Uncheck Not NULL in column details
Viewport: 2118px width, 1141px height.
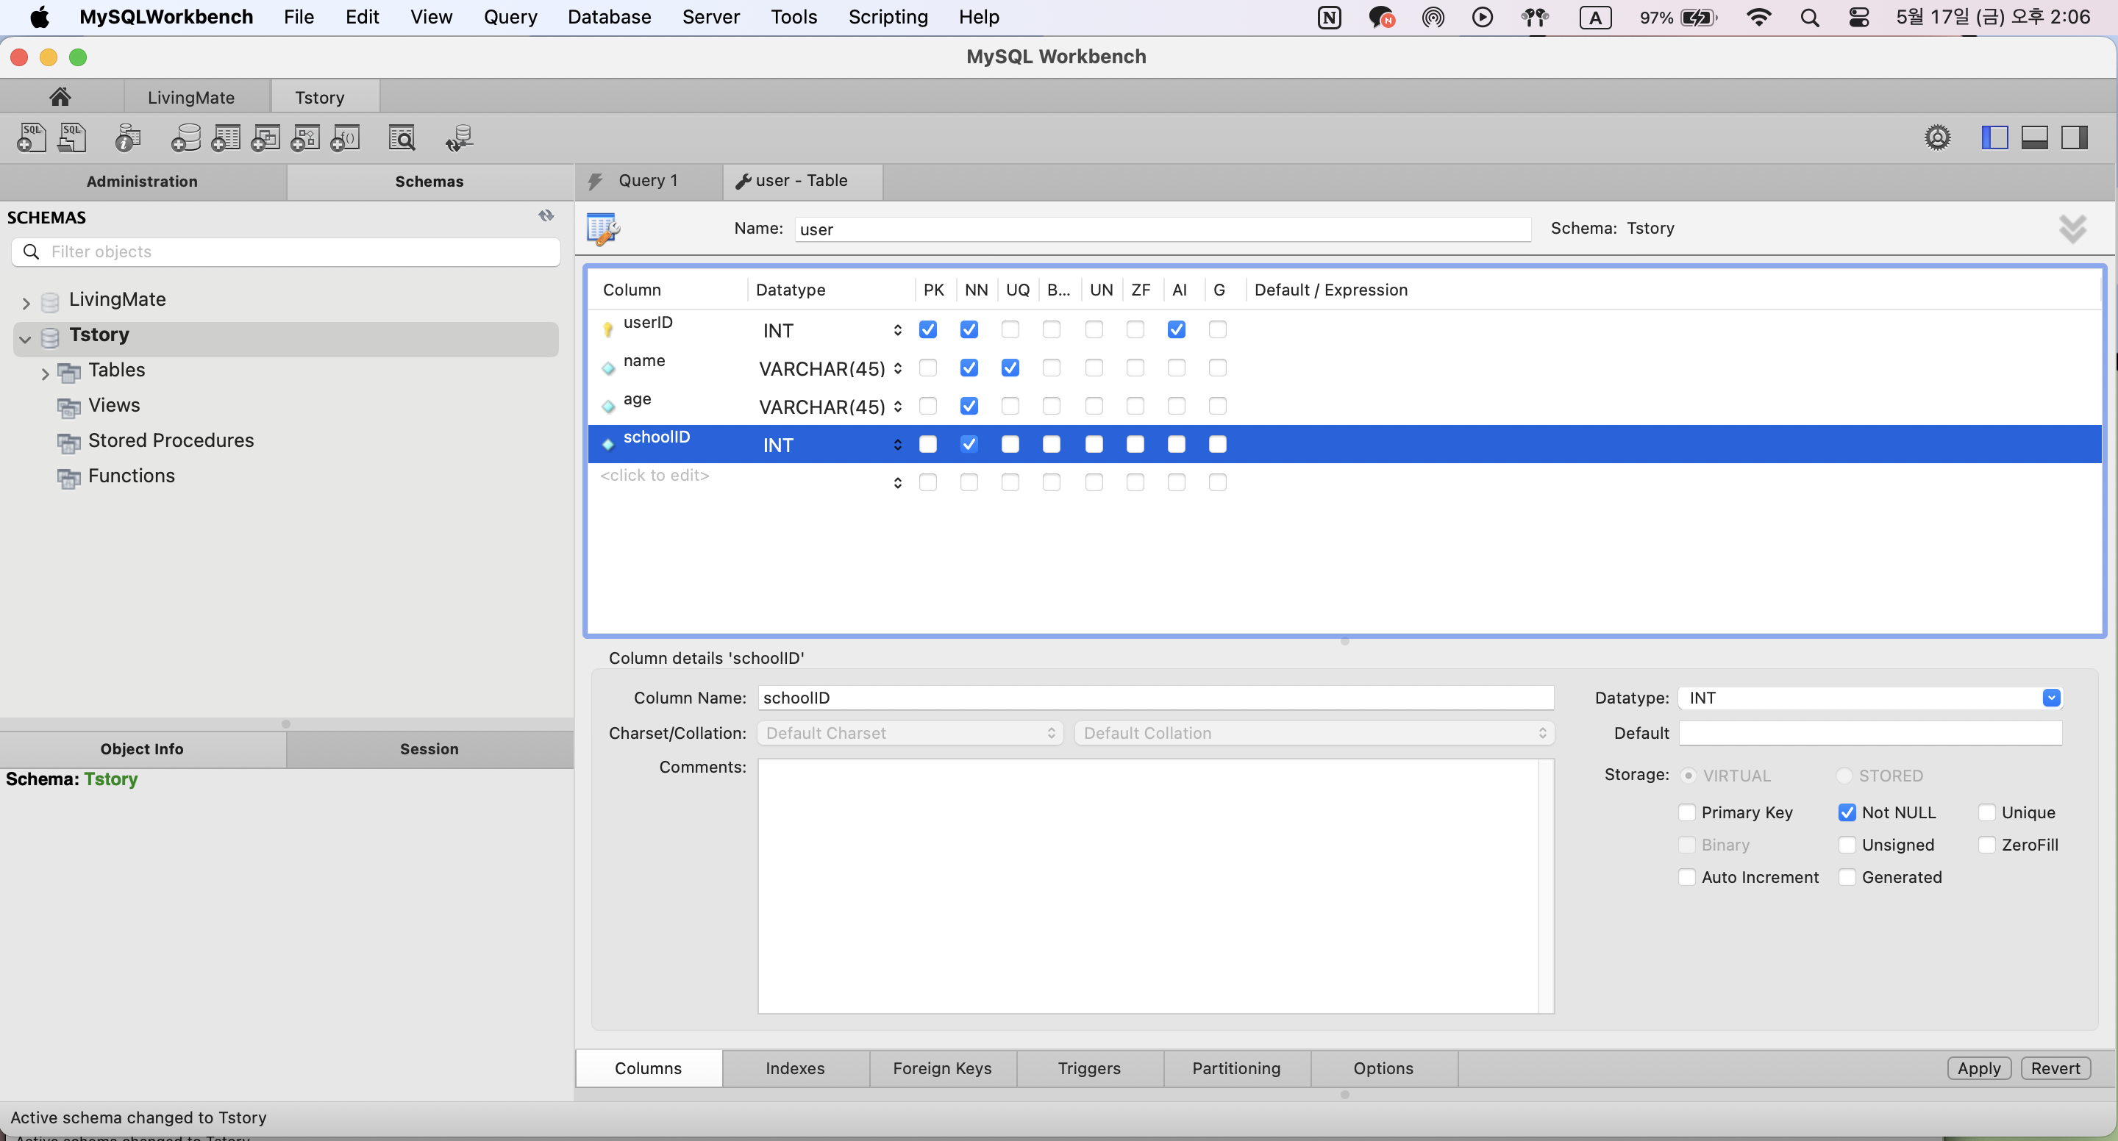click(1847, 812)
